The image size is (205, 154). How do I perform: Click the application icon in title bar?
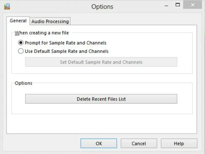tap(7, 6)
